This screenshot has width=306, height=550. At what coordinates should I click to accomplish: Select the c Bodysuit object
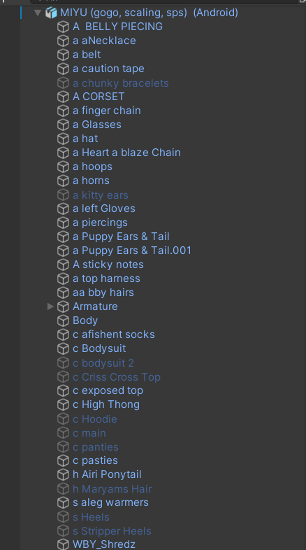point(99,348)
